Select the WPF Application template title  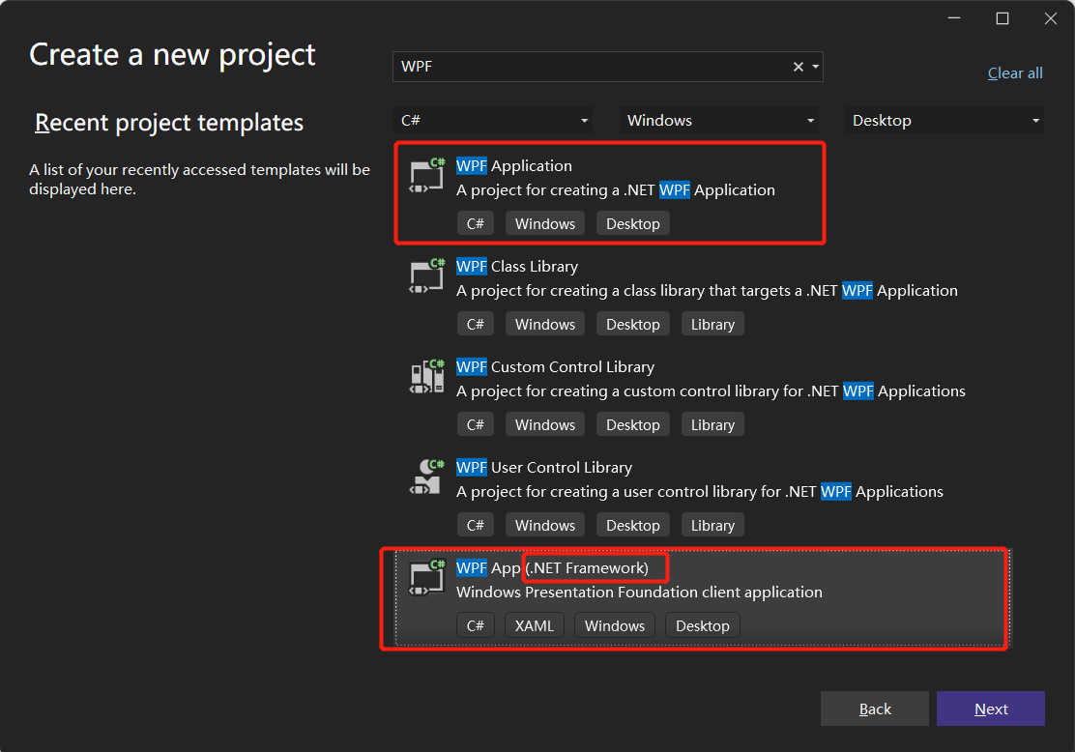tap(514, 166)
